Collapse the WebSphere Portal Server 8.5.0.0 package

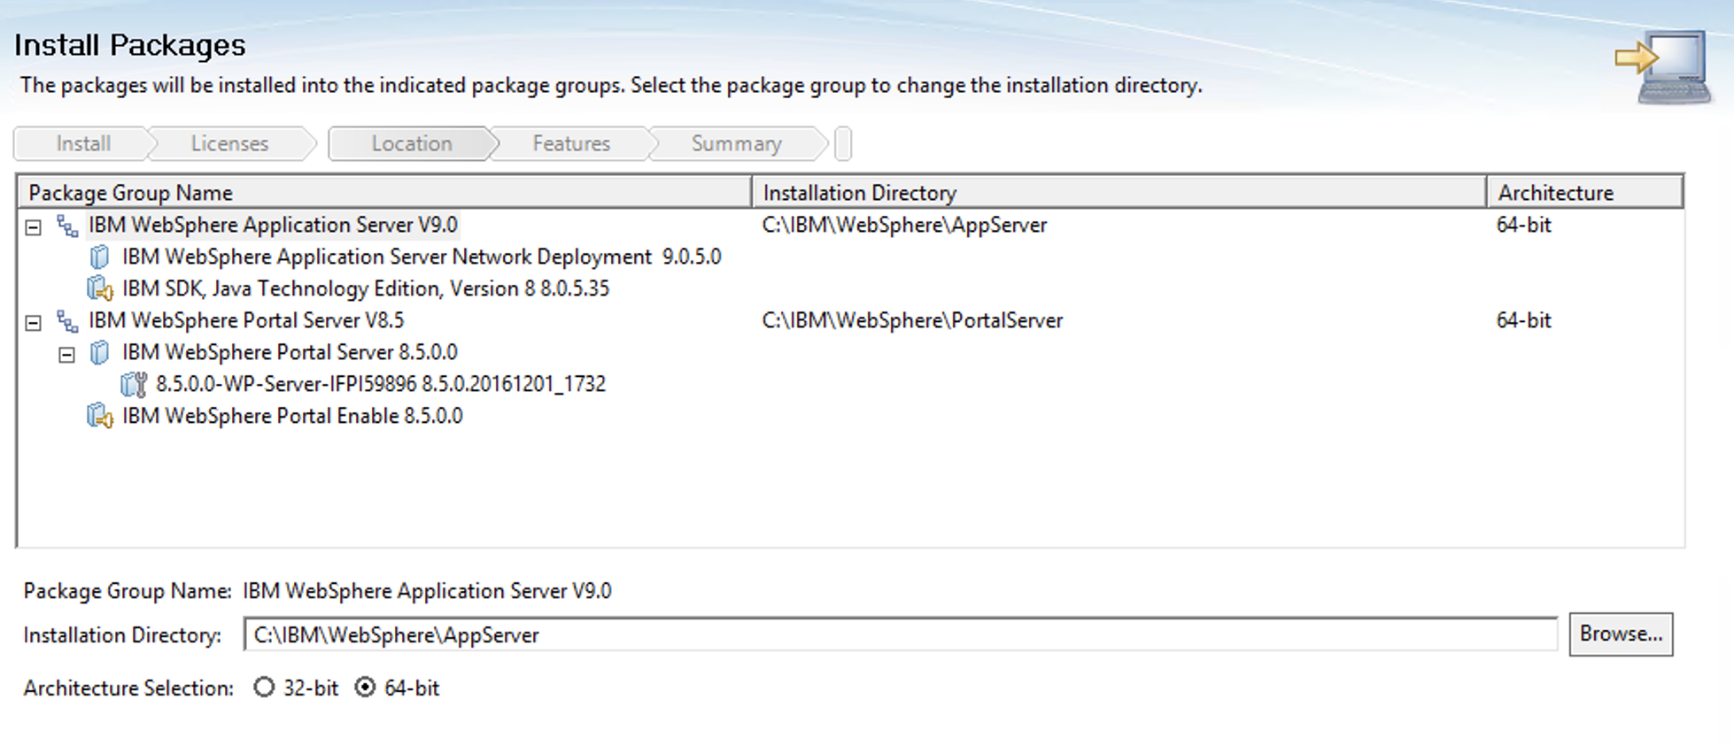[x=66, y=355]
